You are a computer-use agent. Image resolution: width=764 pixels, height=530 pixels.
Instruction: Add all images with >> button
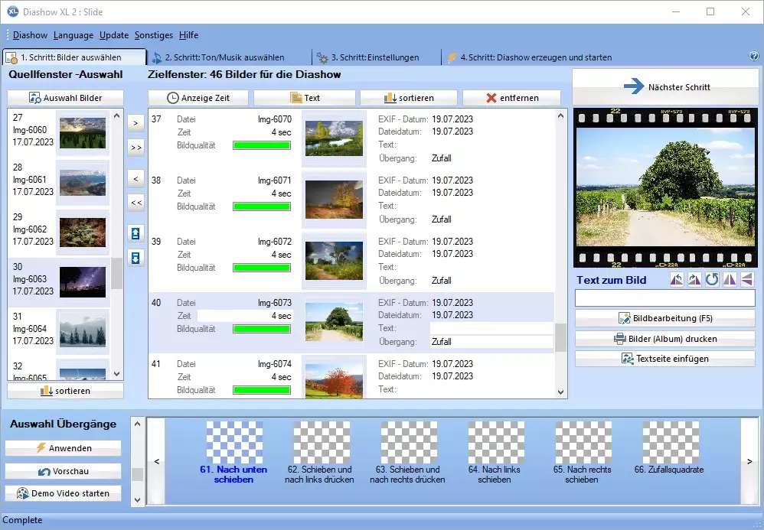(135, 147)
